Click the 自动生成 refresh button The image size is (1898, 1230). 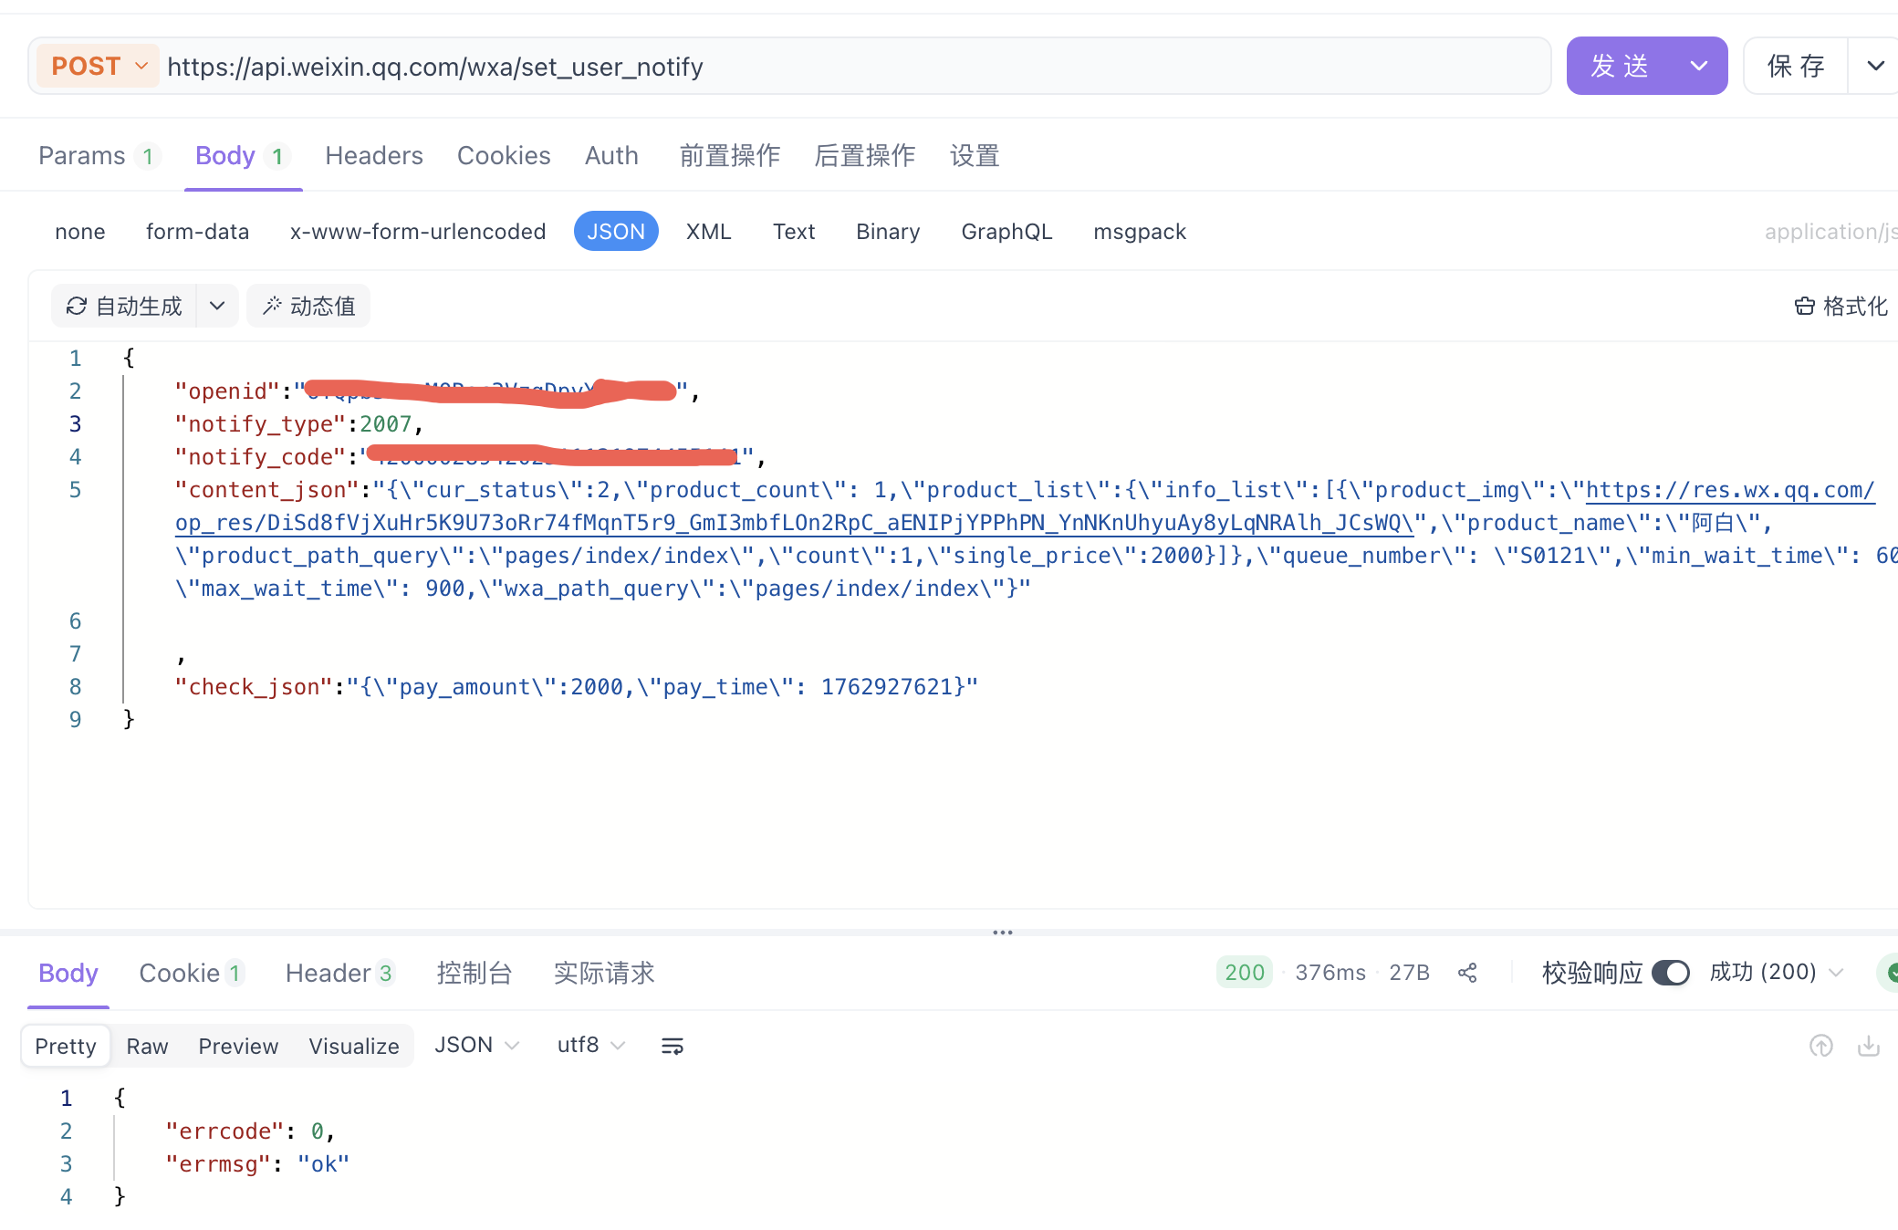(125, 307)
